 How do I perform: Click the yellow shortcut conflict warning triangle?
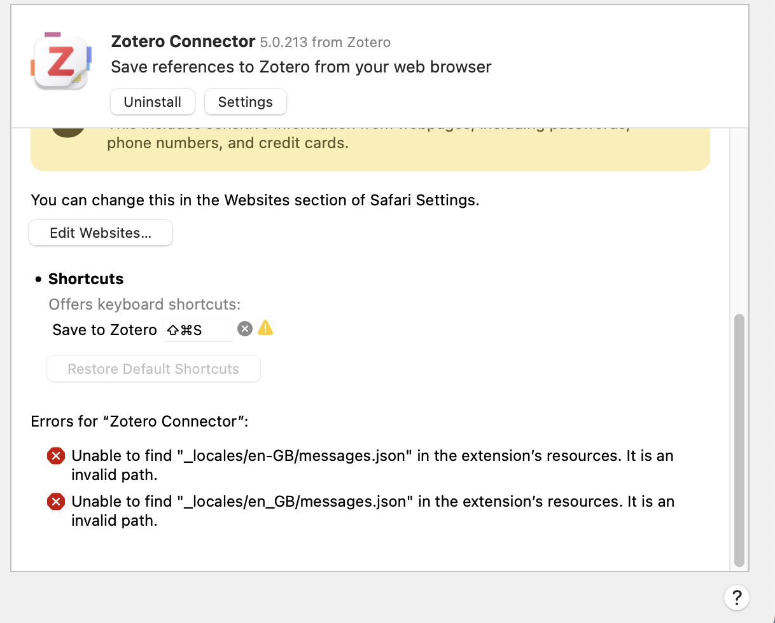[x=265, y=328]
